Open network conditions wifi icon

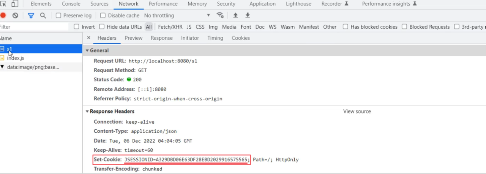point(220,16)
